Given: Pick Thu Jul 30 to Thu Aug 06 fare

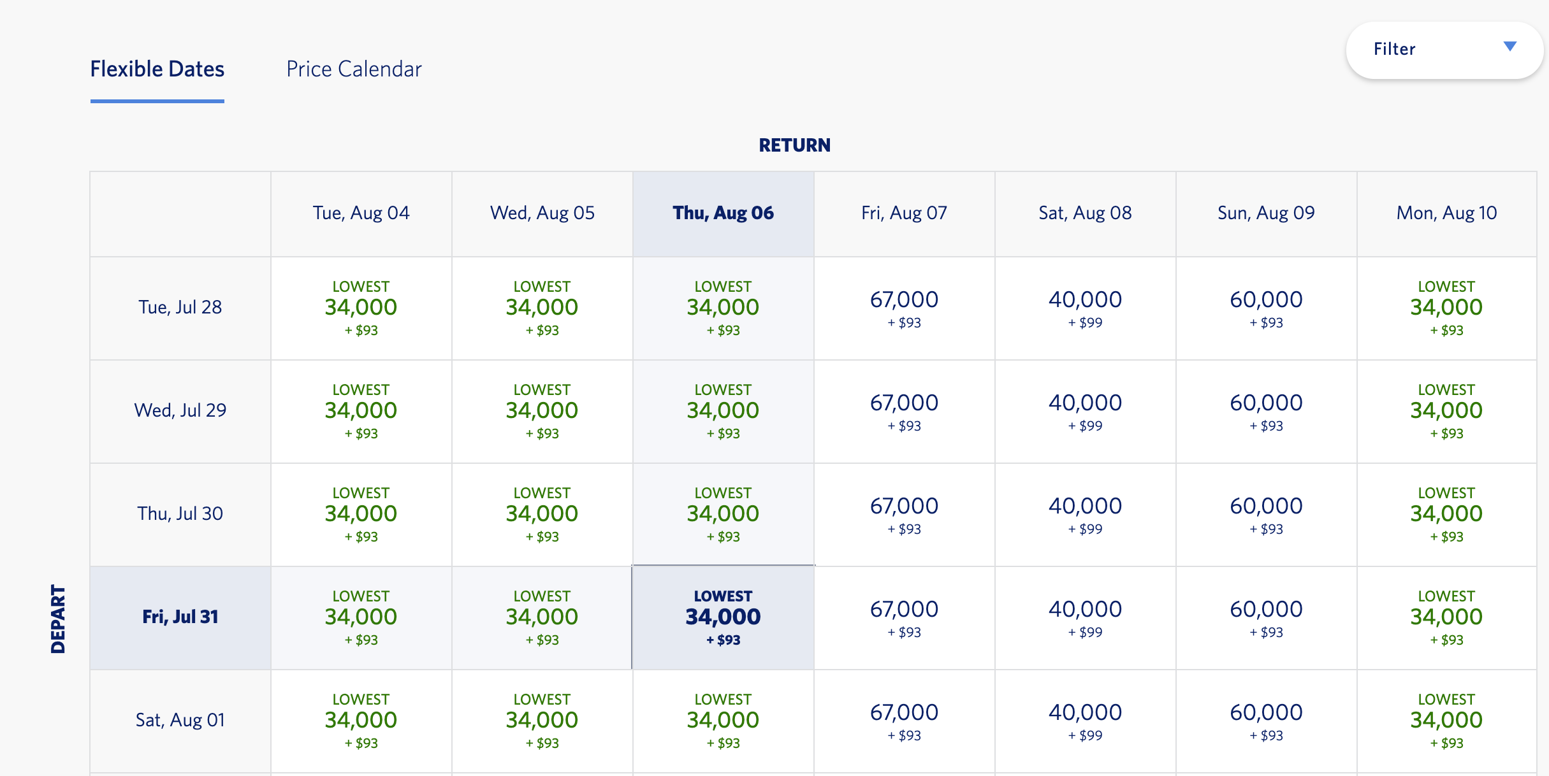Looking at the screenshot, I should (723, 514).
